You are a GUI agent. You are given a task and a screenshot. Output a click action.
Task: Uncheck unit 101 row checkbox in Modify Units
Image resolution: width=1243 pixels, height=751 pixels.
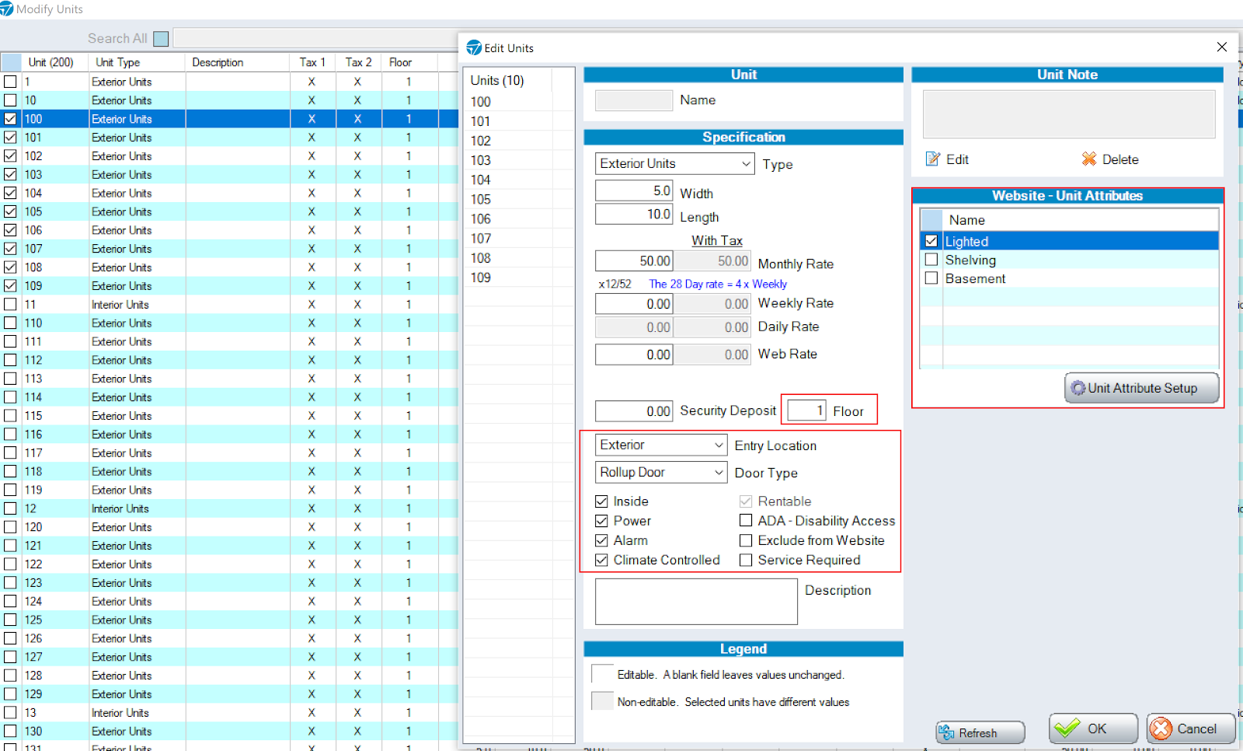(10, 138)
